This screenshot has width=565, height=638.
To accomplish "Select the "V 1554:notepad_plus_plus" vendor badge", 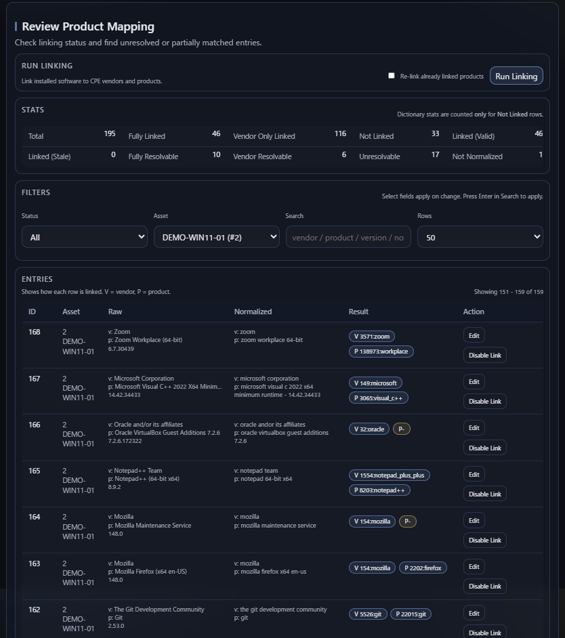I will [390, 475].
